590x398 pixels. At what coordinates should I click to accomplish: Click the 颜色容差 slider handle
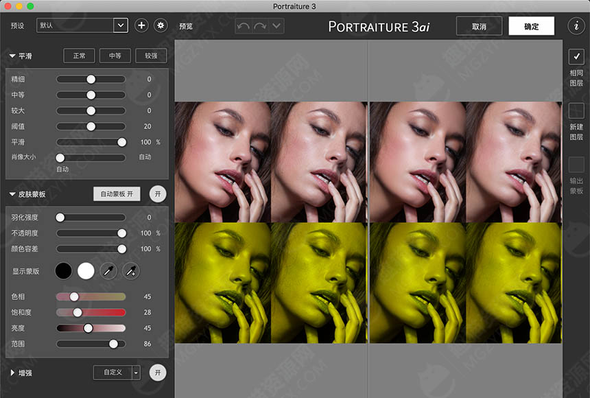(x=122, y=249)
